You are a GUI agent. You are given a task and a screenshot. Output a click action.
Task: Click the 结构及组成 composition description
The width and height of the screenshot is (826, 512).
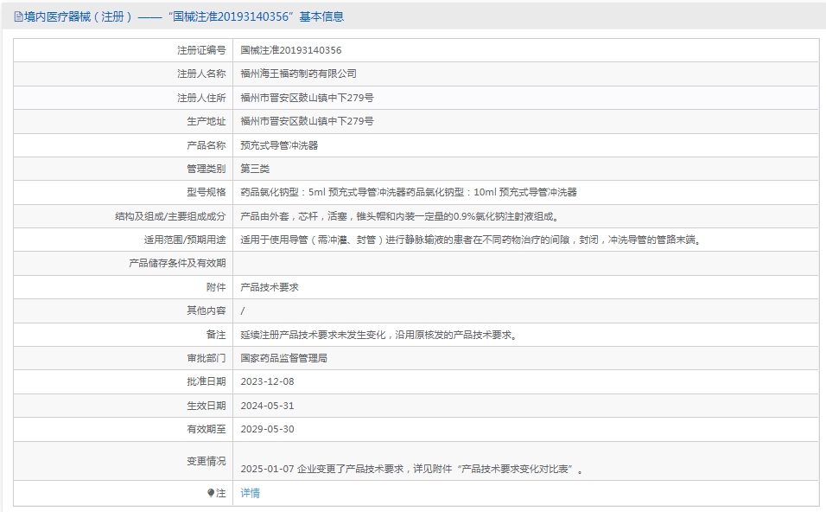coord(400,216)
